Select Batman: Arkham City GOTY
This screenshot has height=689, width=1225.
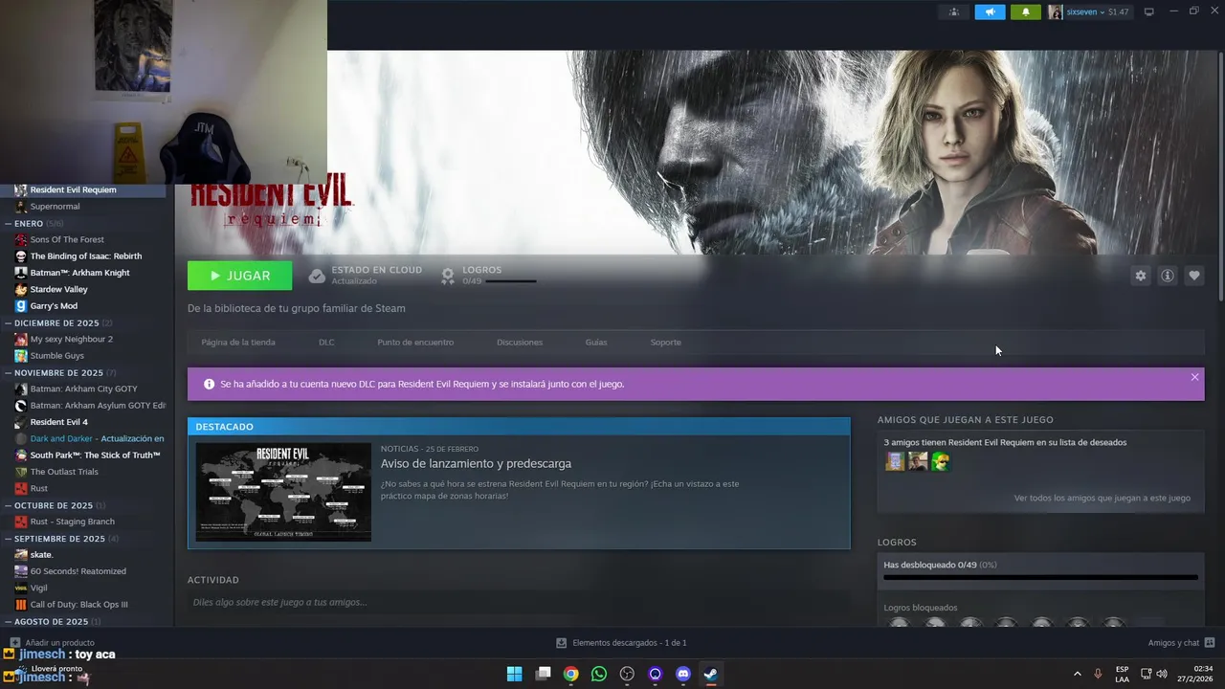click(83, 389)
